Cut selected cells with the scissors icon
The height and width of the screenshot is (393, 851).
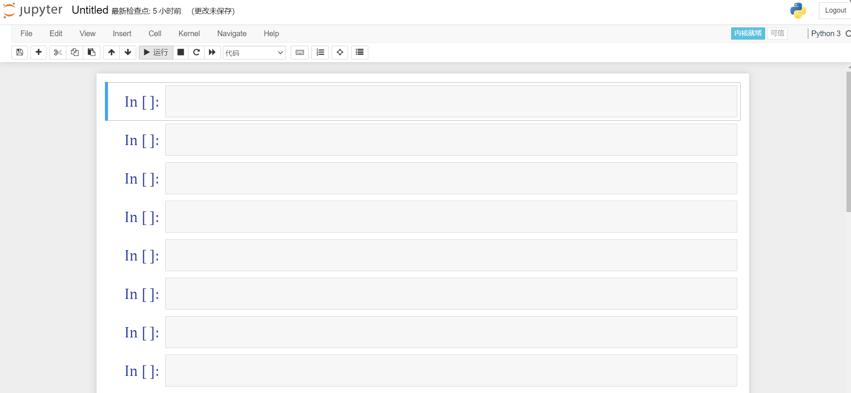[58, 52]
